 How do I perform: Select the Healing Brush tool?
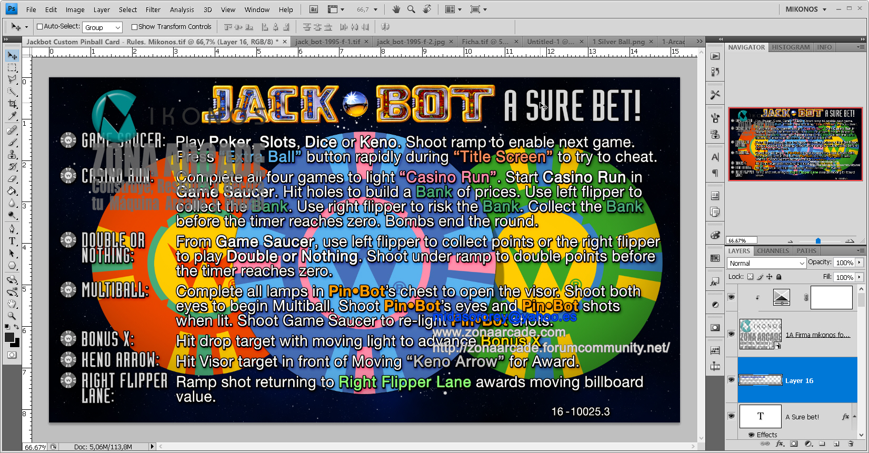(x=12, y=130)
